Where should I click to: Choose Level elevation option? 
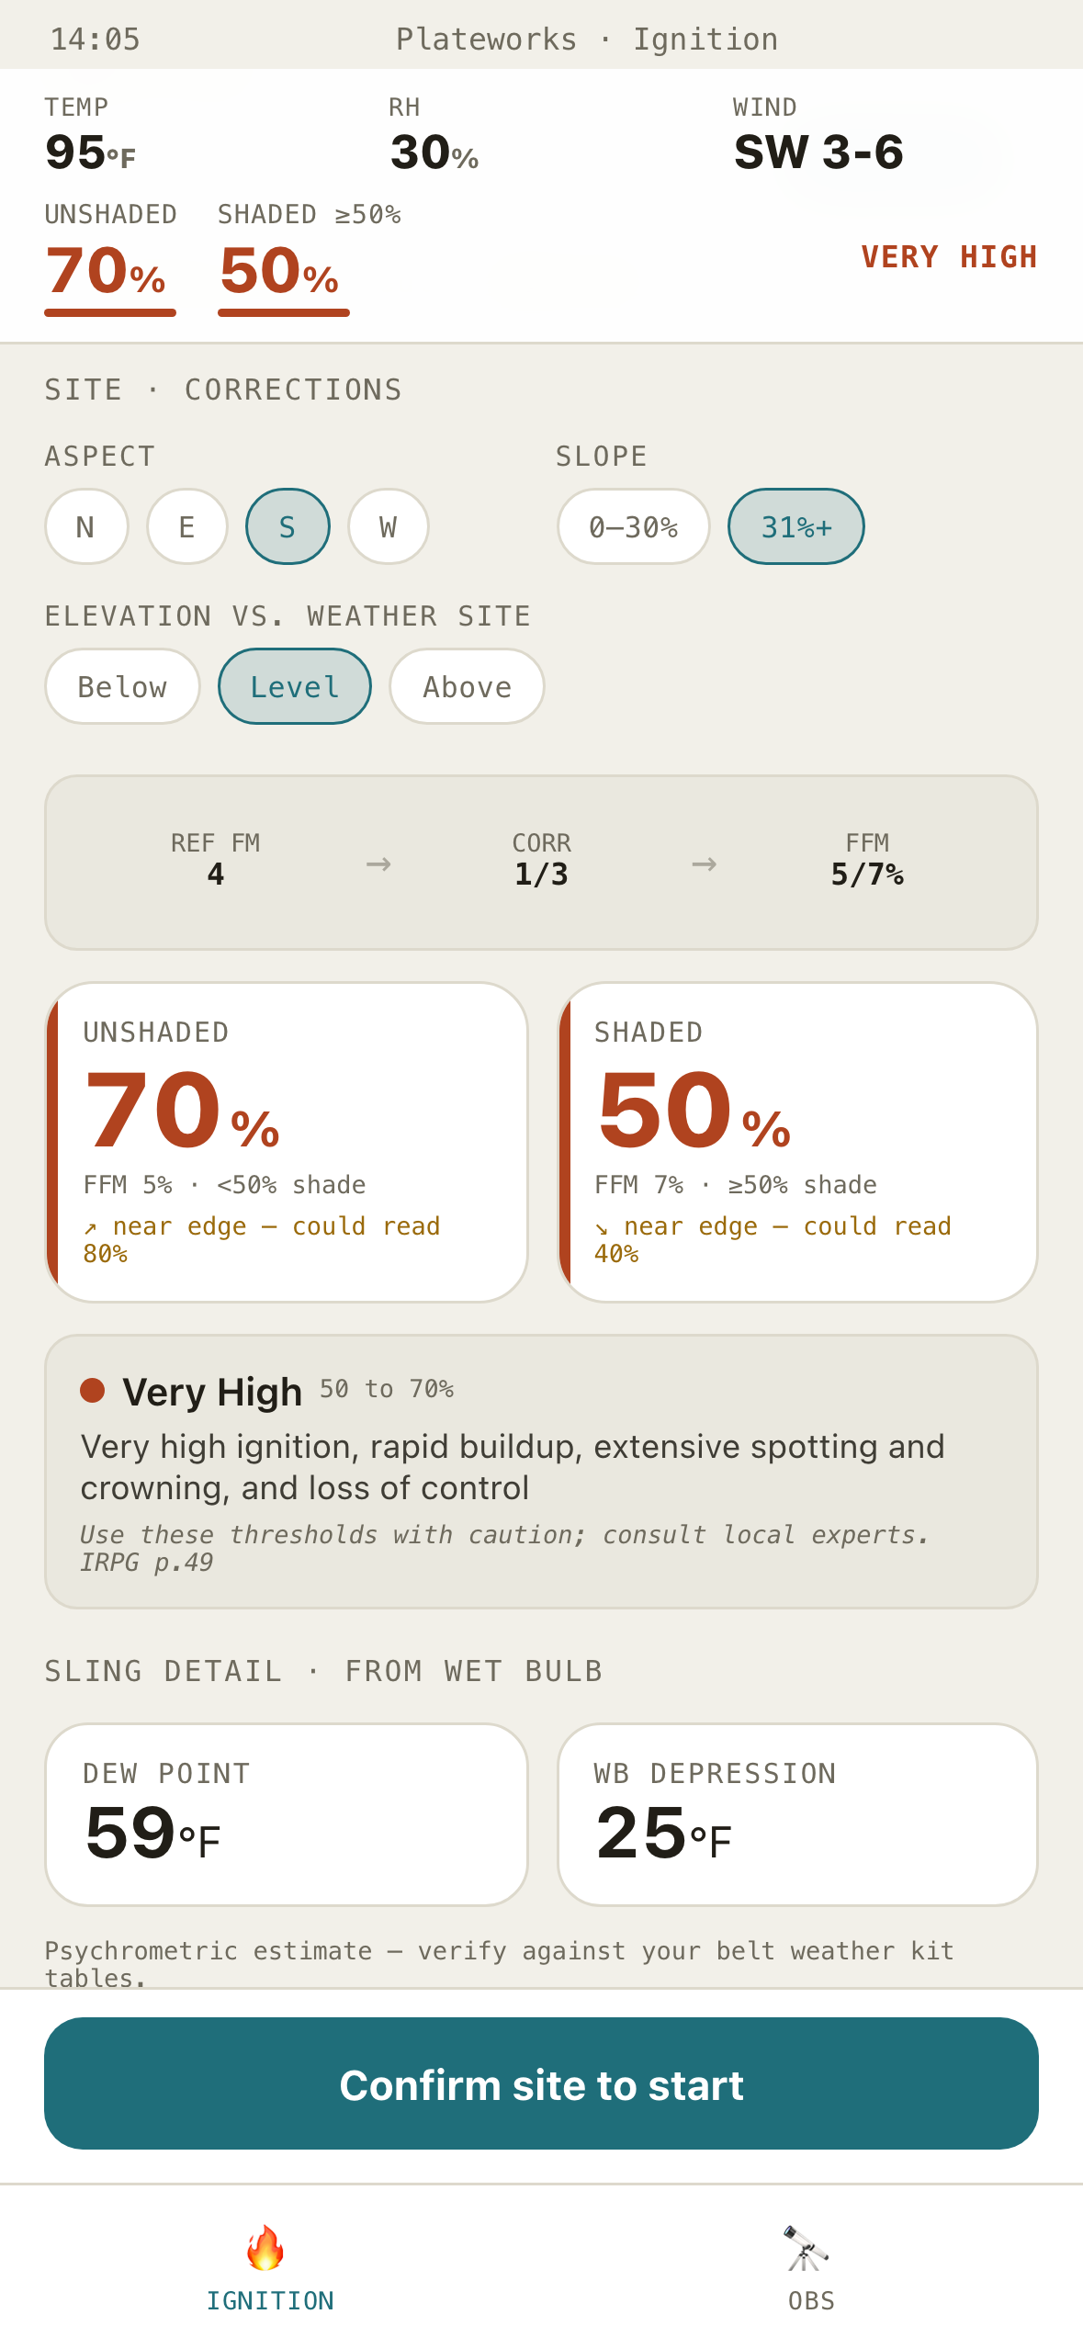pos(295,686)
